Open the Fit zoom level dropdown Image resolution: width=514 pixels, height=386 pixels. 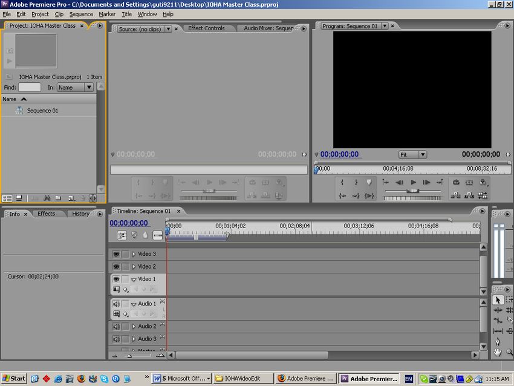pos(412,154)
